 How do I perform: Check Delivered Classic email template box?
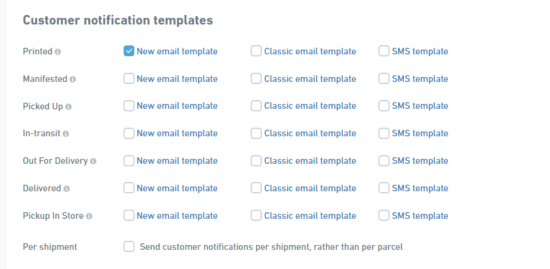256,188
